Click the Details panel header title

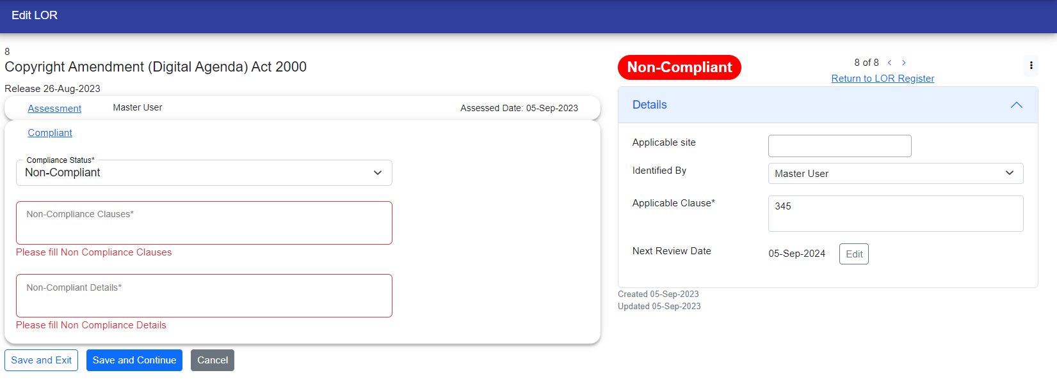tap(649, 105)
